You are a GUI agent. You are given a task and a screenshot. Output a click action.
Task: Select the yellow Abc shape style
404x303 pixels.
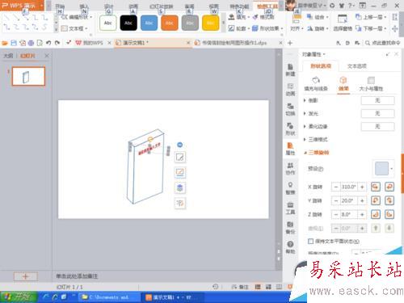(x=210, y=23)
